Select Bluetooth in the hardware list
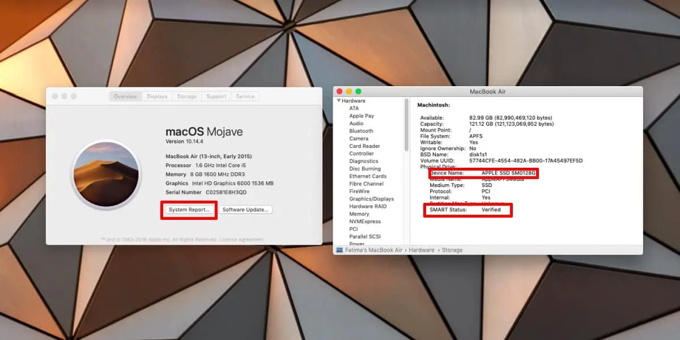The image size is (680, 340). point(361,131)
